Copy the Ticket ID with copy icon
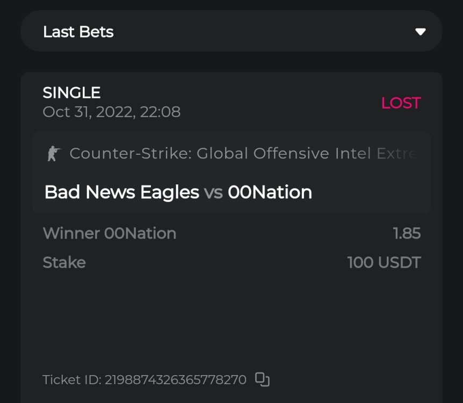Image resolution: width=463 pixels, height=403 pixels. 262,379
